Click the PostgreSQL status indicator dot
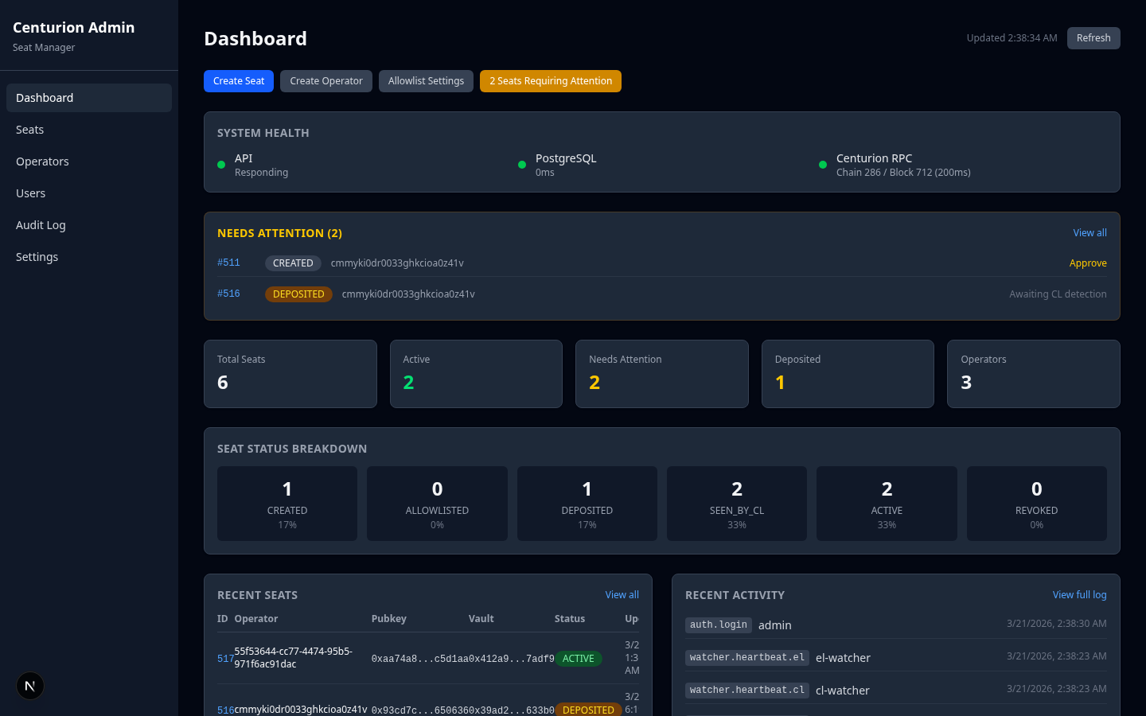The width and height of the screenshot is (1146, 716). click(522, 165)
